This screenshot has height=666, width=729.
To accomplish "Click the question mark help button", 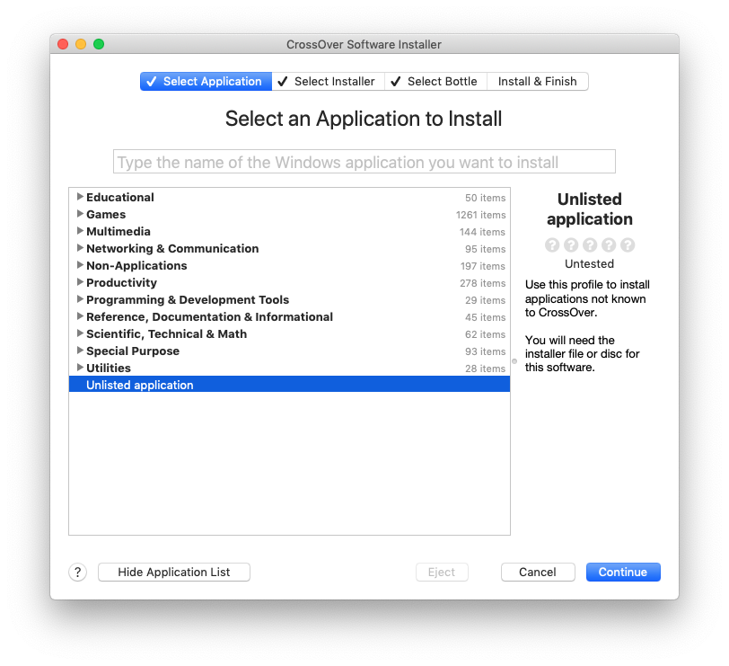I will pos(77,573).
